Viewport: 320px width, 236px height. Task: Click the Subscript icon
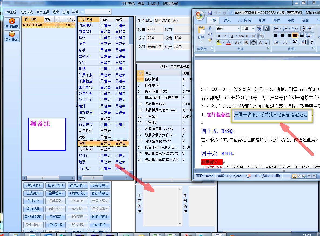248,36
